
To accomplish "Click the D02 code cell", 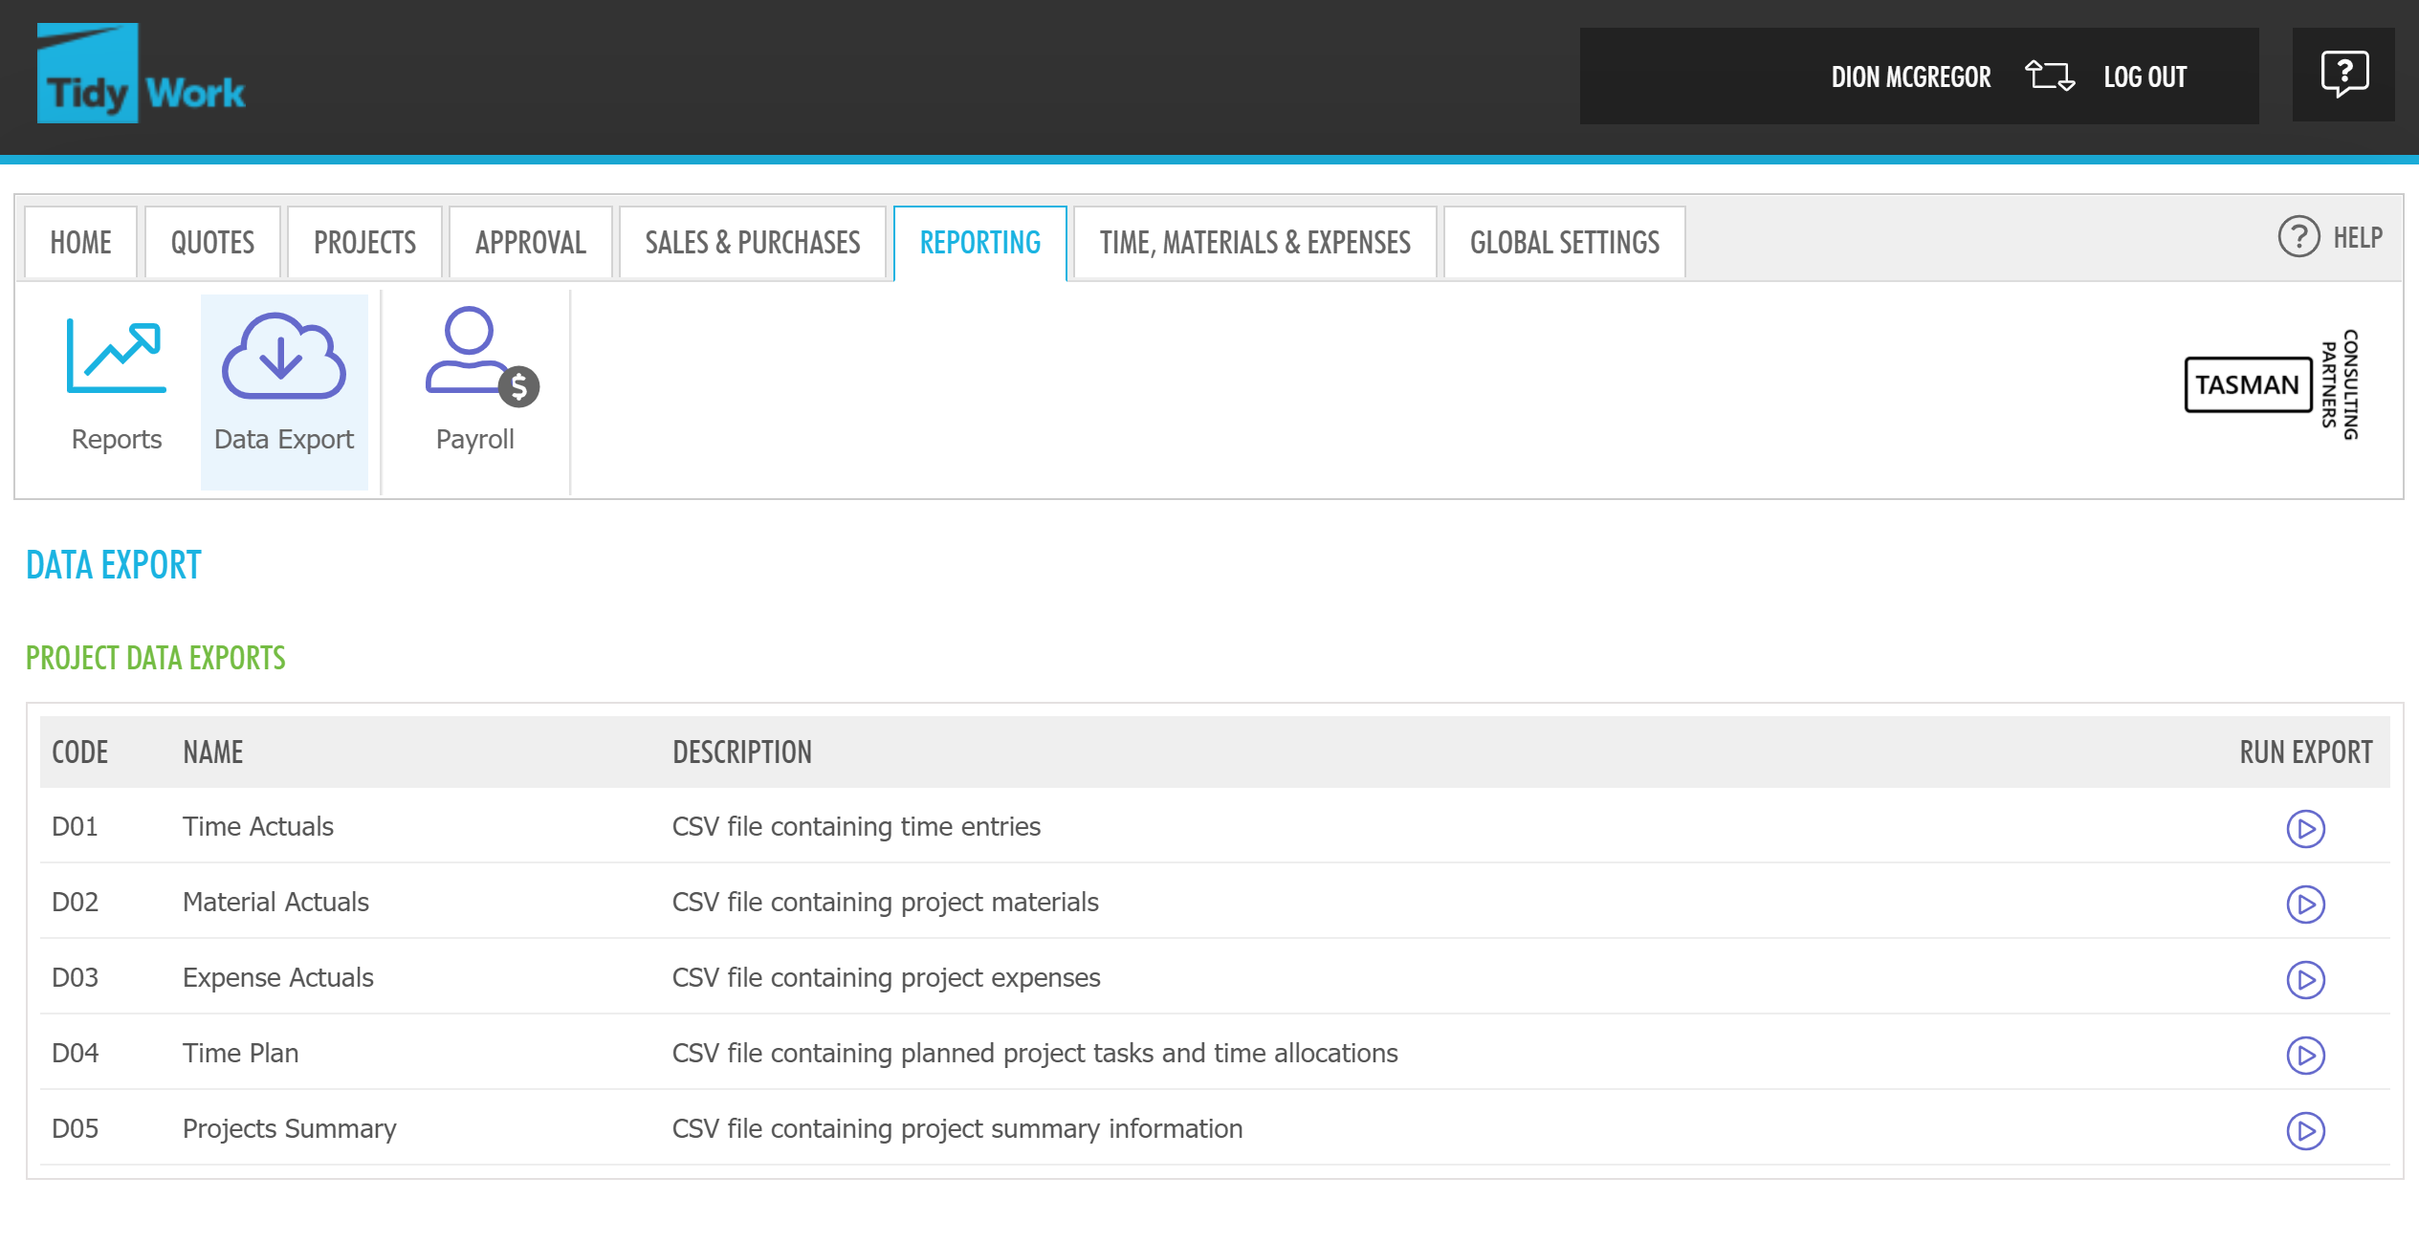I will pyautogui.click(x=75, y=903).
